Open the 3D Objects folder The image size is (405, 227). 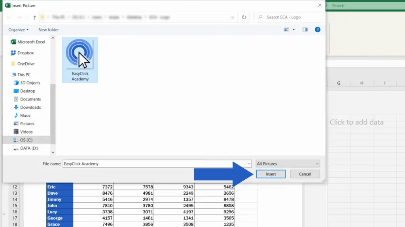coord(27,83)
